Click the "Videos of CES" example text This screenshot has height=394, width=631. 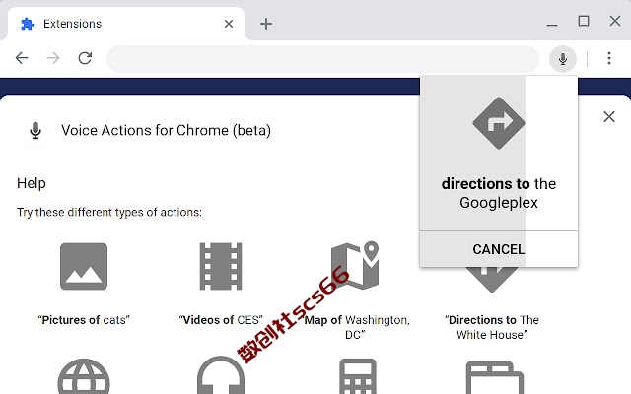[x=221, y=320]
